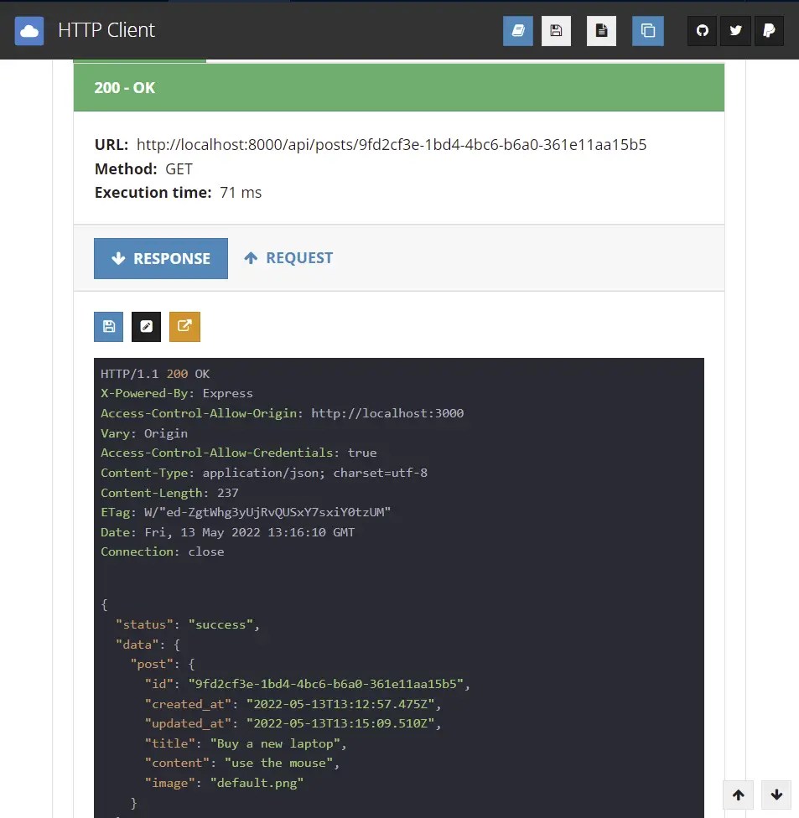The image size is (799, 818).
Task: Open response in new window via orange icon
Action: (184, 326)
